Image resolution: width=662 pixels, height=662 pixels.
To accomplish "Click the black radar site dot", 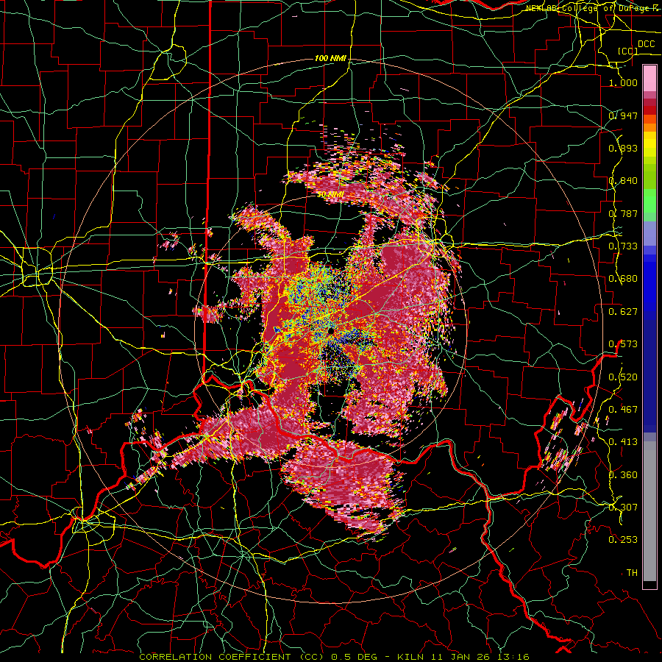I will 330,332.
